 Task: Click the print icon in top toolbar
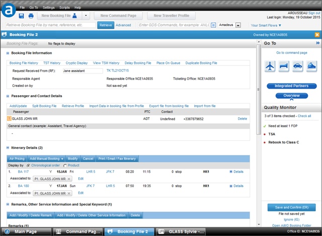click(x=31, y=16)
